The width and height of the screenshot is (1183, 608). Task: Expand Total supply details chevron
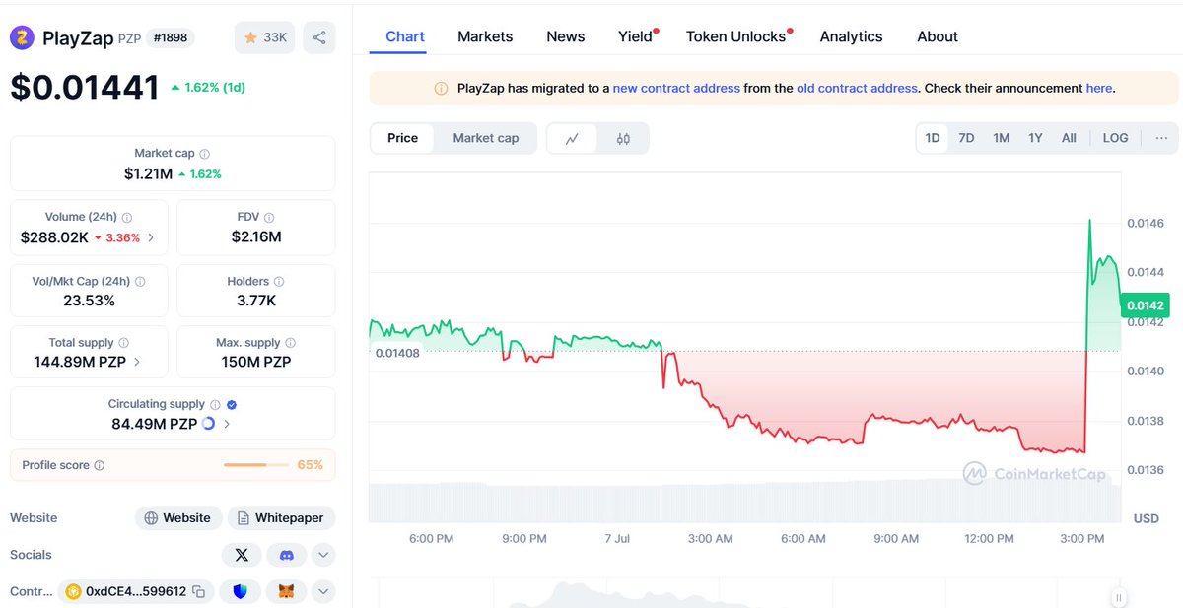click(x=136, y=362)
